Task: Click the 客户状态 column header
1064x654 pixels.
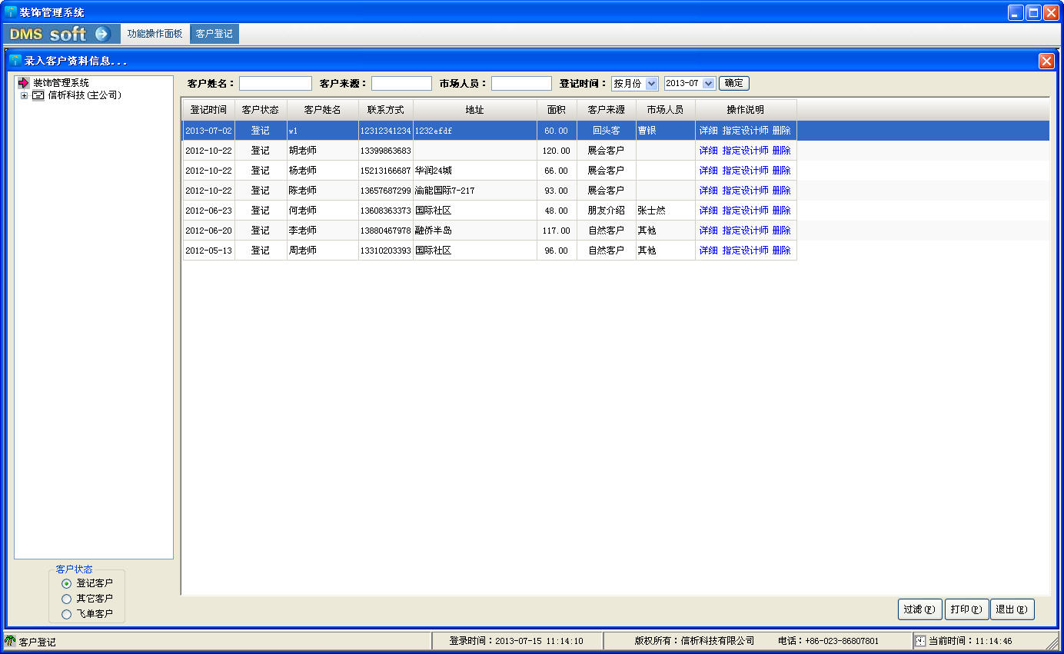Action: pos(261,110)
